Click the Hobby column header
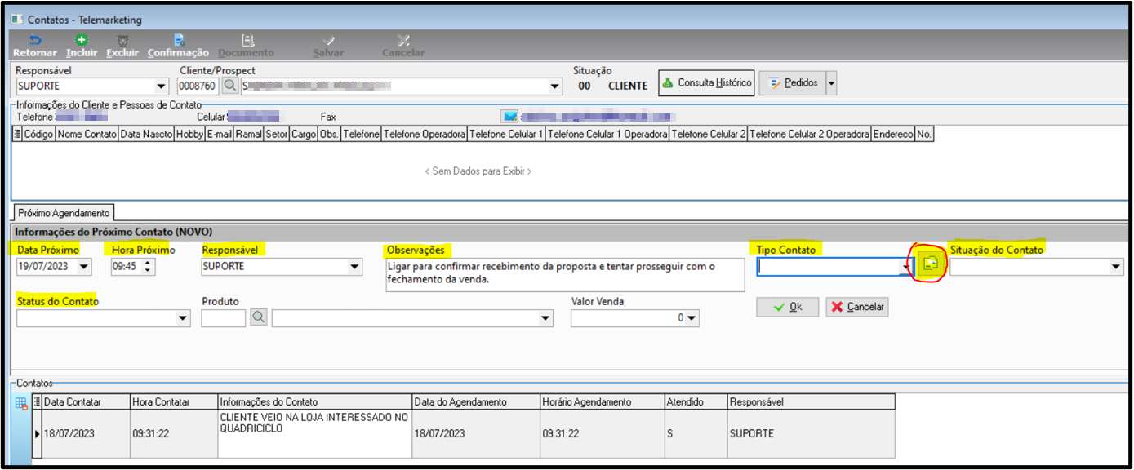This screenshot has width=1134, height=470. [x=189, y=134]
